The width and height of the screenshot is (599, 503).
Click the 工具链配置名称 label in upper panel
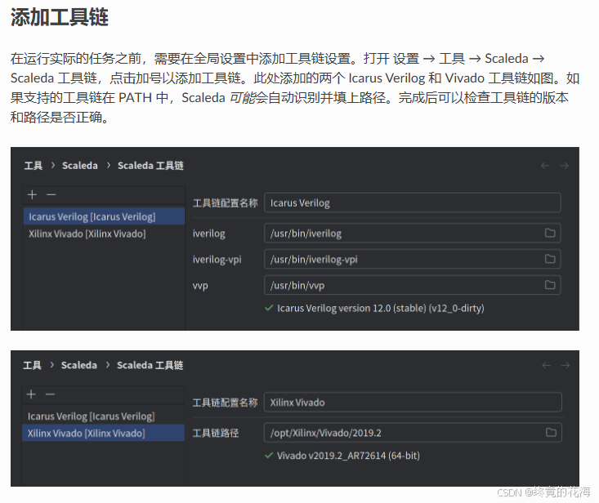coord(226,203)
